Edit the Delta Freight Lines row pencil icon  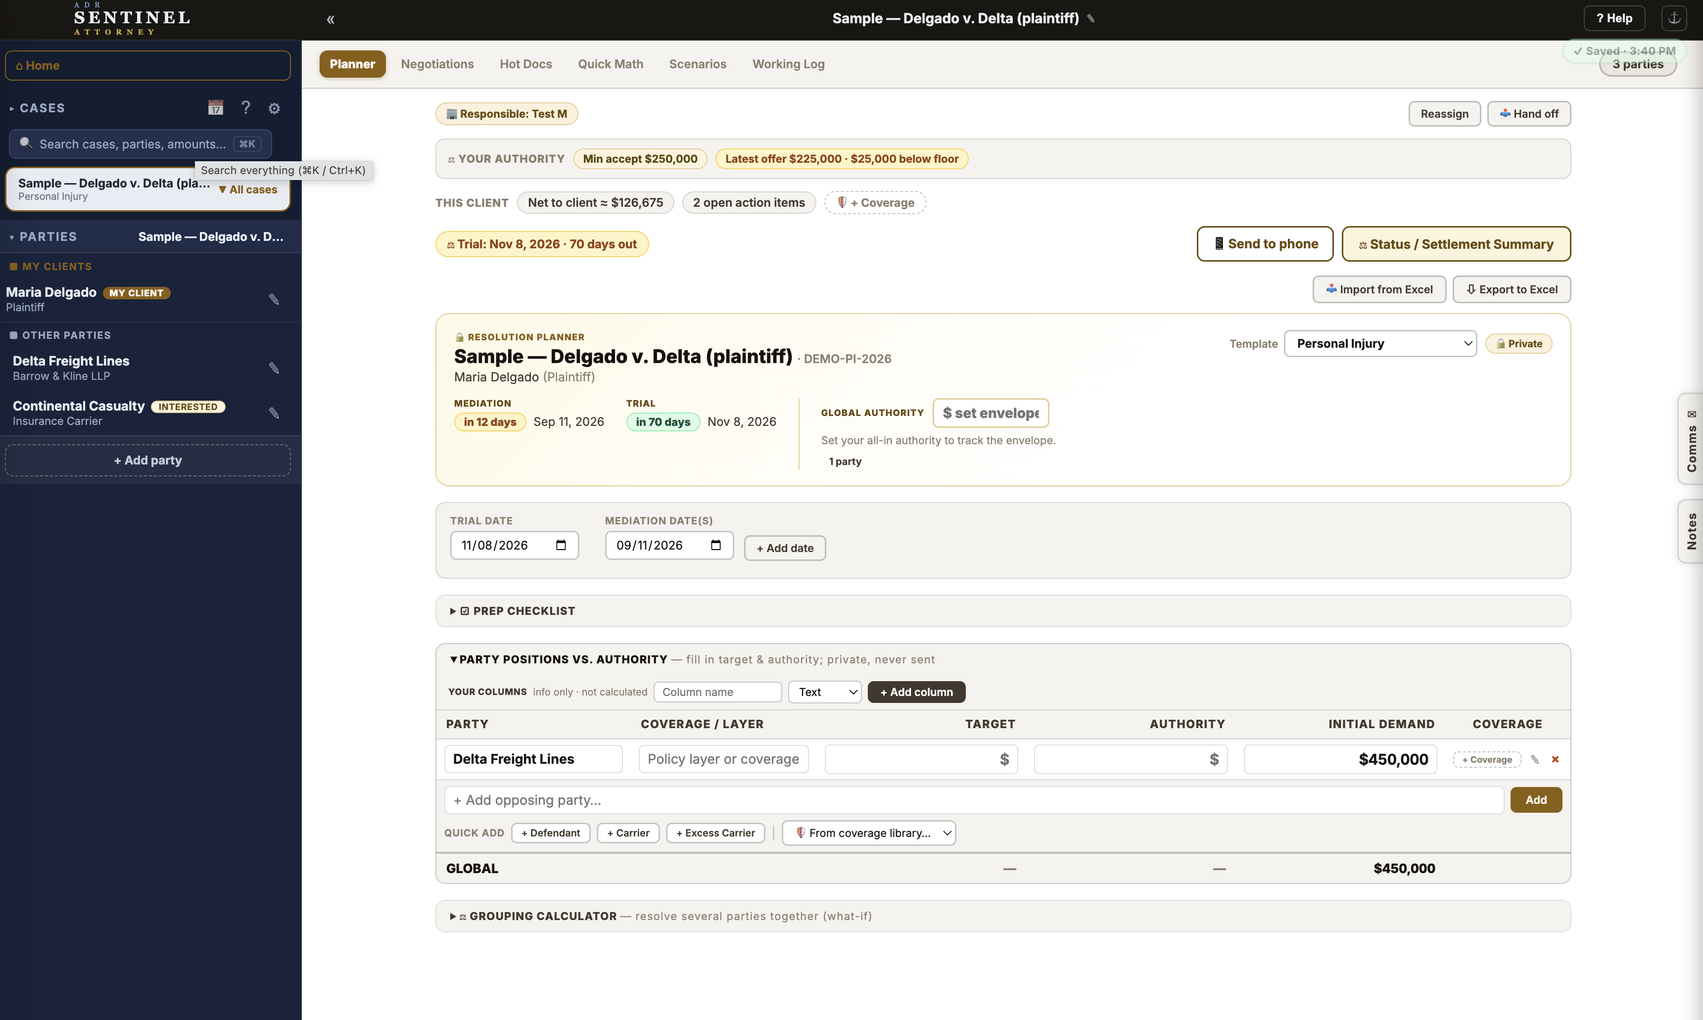pos(1535,759)
